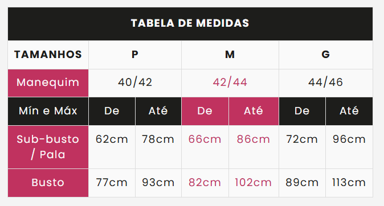This screenshot has width=384, height=206.
Task: Click the pink Até header under M
Action: tap(254, 111)
